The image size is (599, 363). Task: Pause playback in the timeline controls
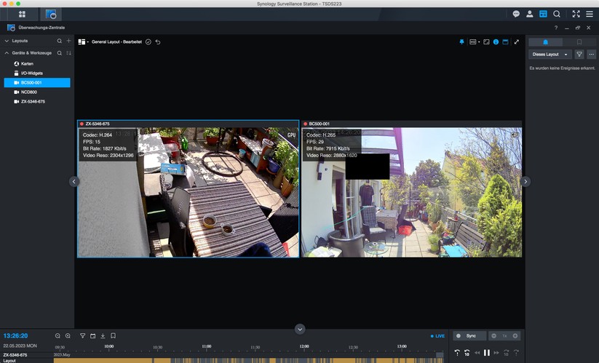pos(486,353)
